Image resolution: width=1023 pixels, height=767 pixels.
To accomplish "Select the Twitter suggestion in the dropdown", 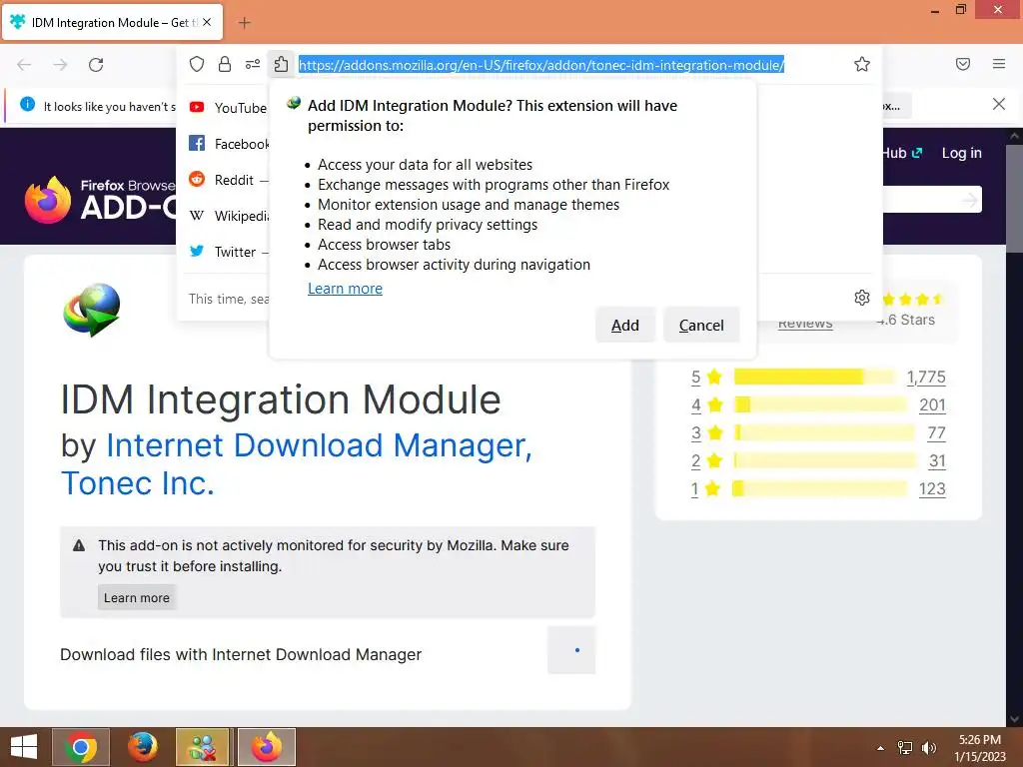I will pos(227,251).
